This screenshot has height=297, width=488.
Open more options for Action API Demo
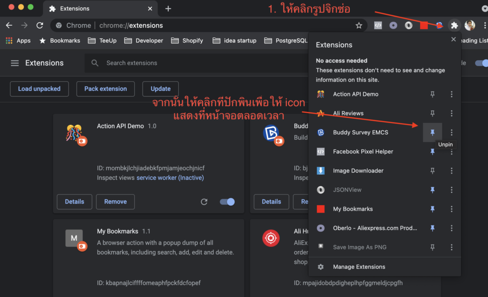pos(452,94)
